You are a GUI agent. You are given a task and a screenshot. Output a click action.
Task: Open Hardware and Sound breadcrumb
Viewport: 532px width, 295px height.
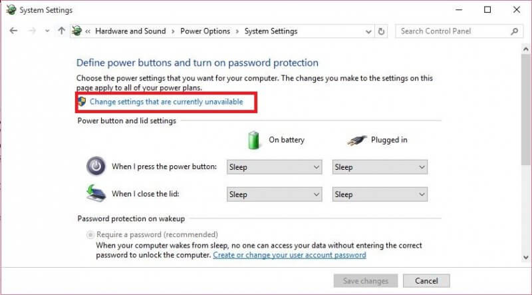tap(130, 31)
